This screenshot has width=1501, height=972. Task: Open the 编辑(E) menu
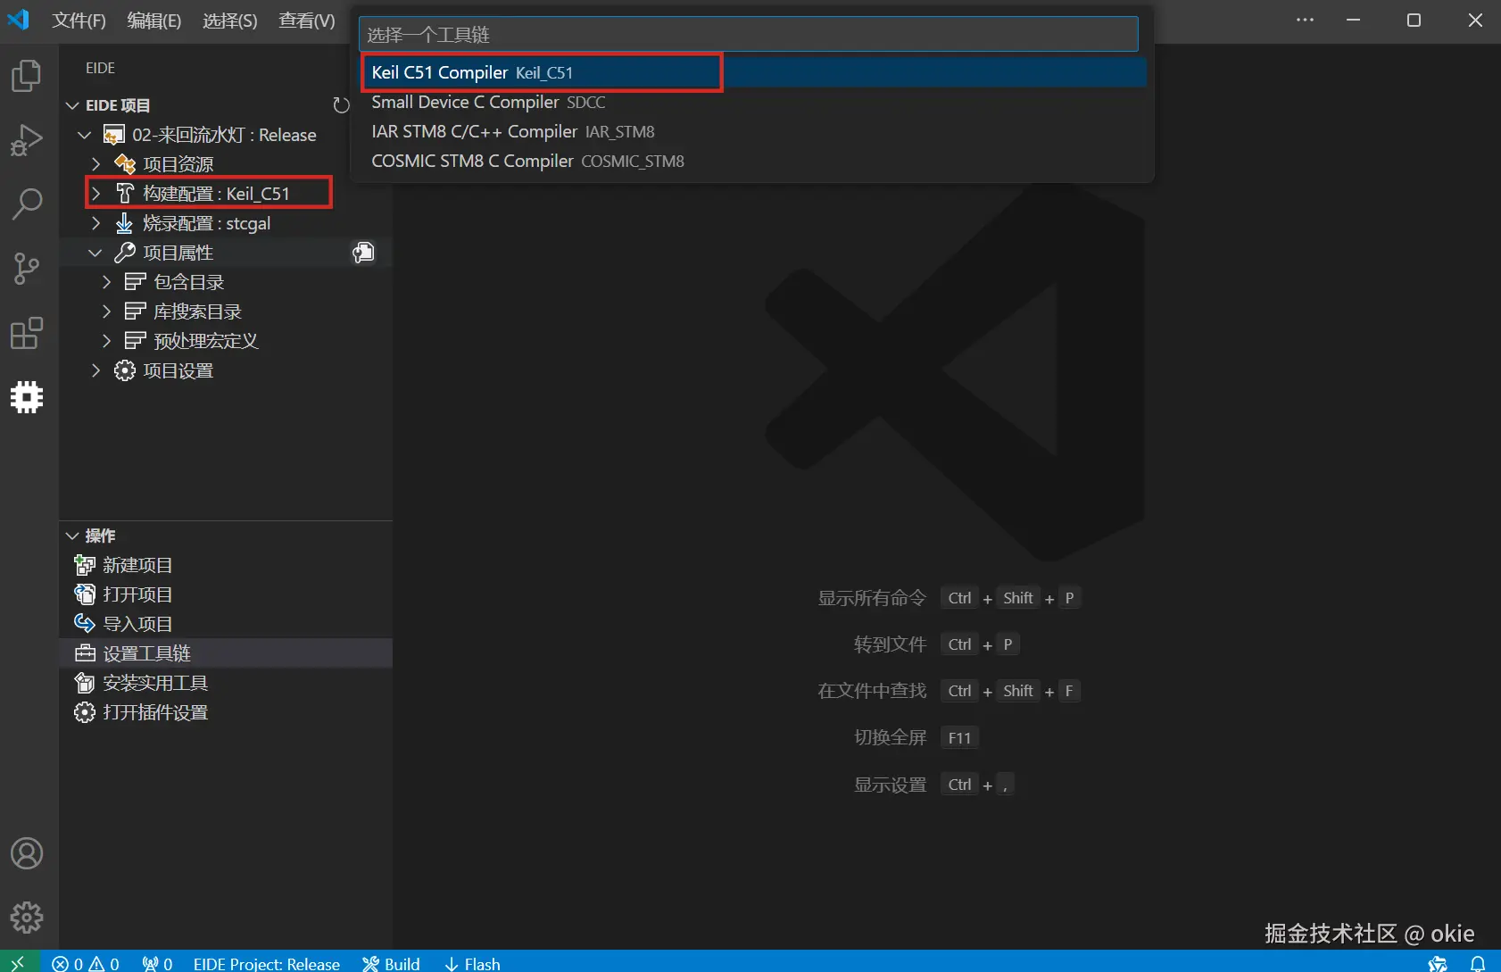[x=154, y=20]
